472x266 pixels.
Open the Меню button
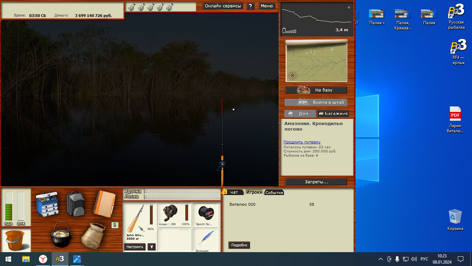coord(267,6)
